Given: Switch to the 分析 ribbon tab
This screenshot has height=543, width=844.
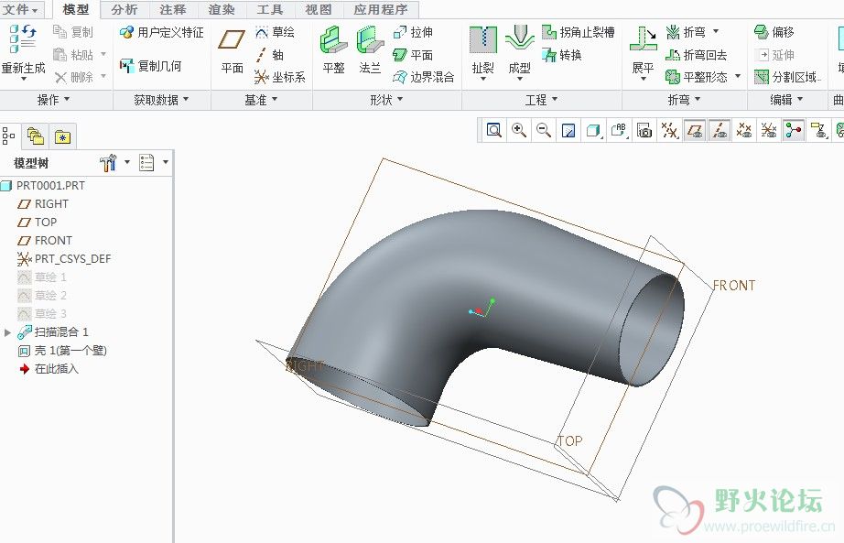Looking at the screenshot, I should pos(124,9).
